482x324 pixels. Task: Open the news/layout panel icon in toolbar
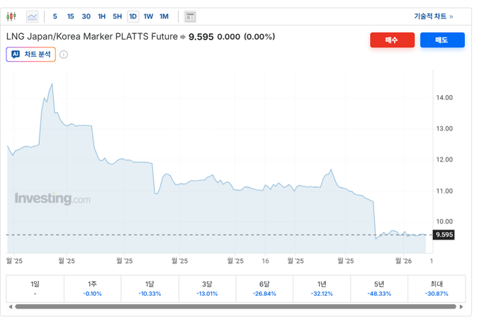[x=190, y=16]
